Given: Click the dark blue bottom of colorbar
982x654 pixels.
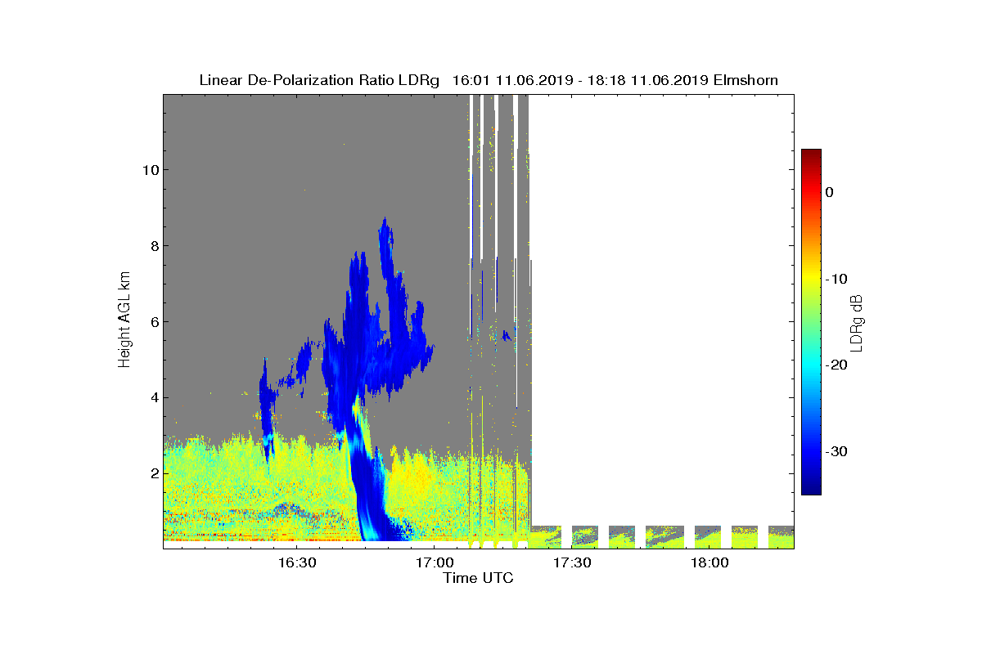Looking at the screenshot, I should 811,489.
